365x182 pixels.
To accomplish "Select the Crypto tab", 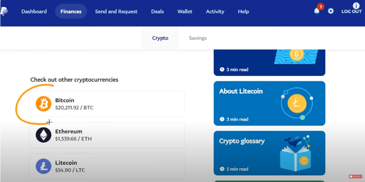I will (x=160, y=38).
